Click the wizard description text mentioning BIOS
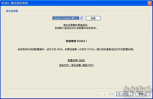 point(76,49)
